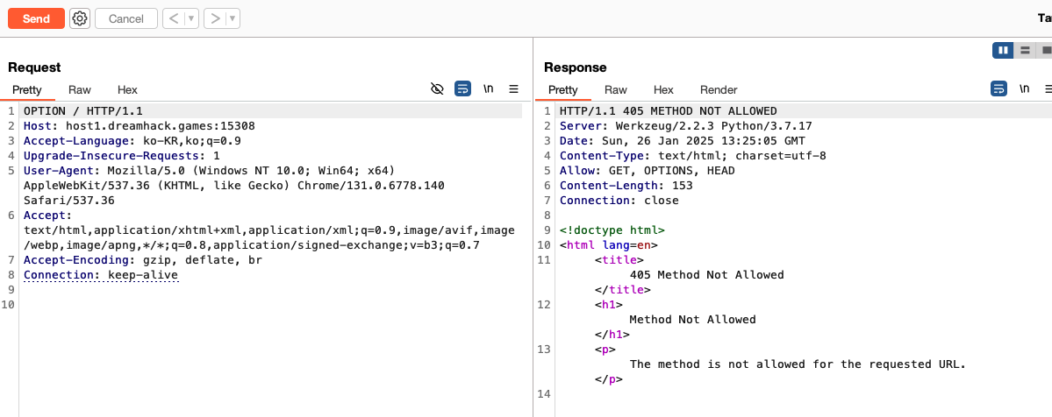This screenshot has height=417, width=1052.
Task: Click 'Method Not Allowed' h1 text
Action: click(x=693, y=319)
